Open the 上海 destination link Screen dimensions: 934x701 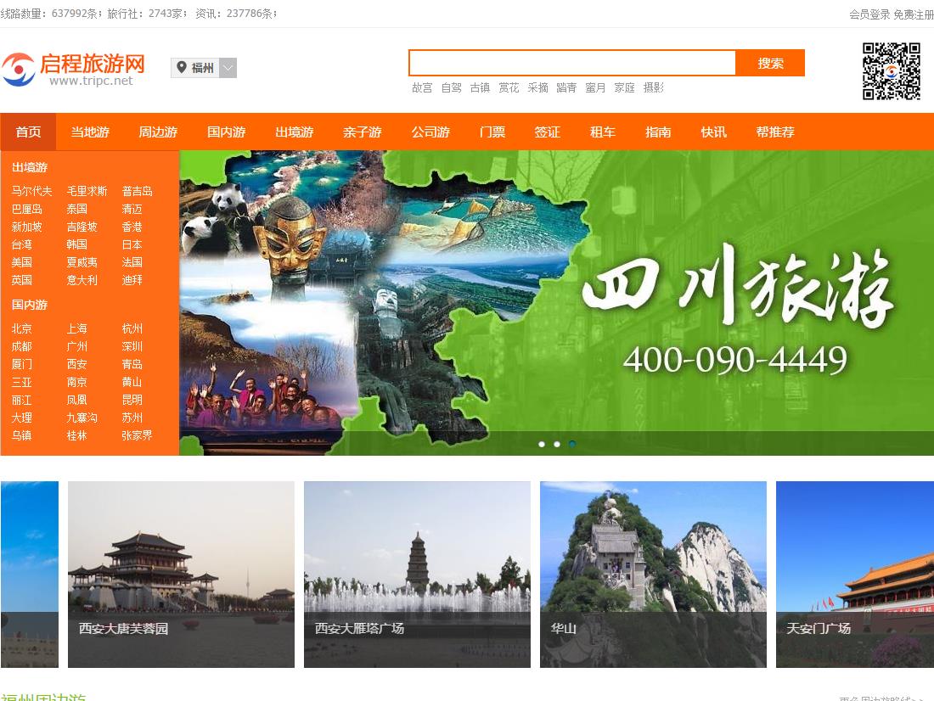(x=76, y=328)
